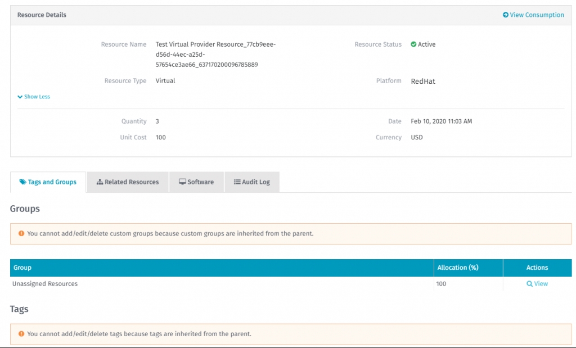
Task: View the Unassigned Resources group
Action: (x=537, y=284)
